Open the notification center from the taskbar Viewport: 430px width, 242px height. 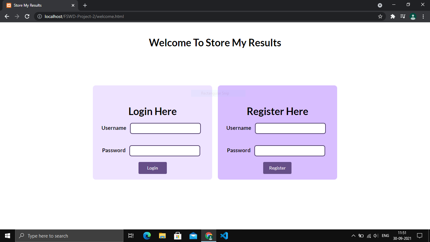(420, 235)
